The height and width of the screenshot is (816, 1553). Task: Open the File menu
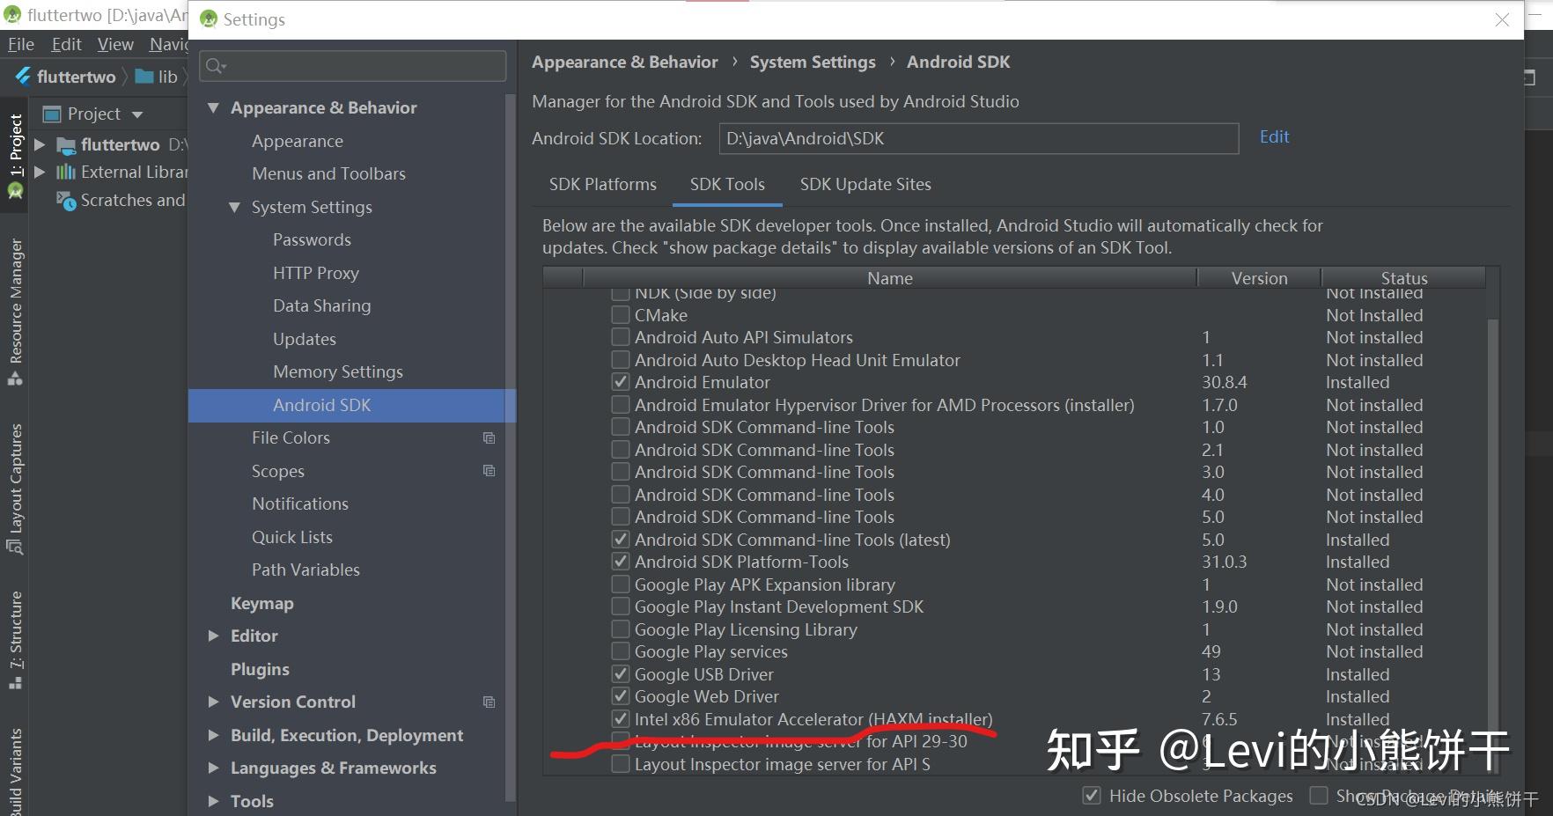[x=20, y=44]
